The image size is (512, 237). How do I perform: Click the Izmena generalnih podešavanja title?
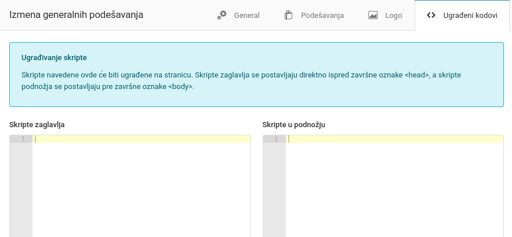[x=77, y=15]
